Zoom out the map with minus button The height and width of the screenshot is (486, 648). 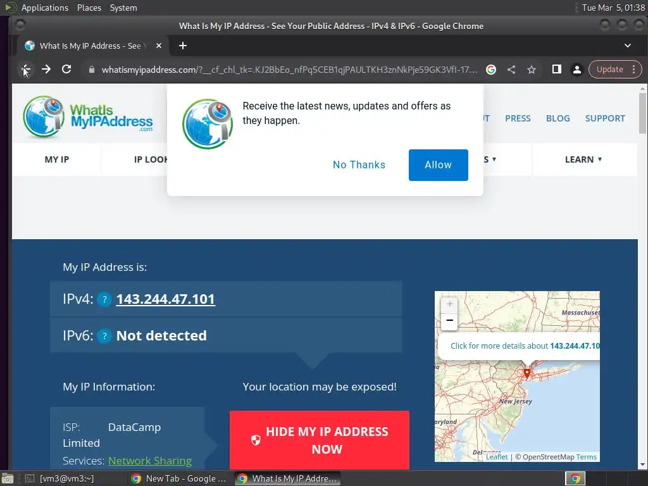pyautogui.click(x=450, y=321)
